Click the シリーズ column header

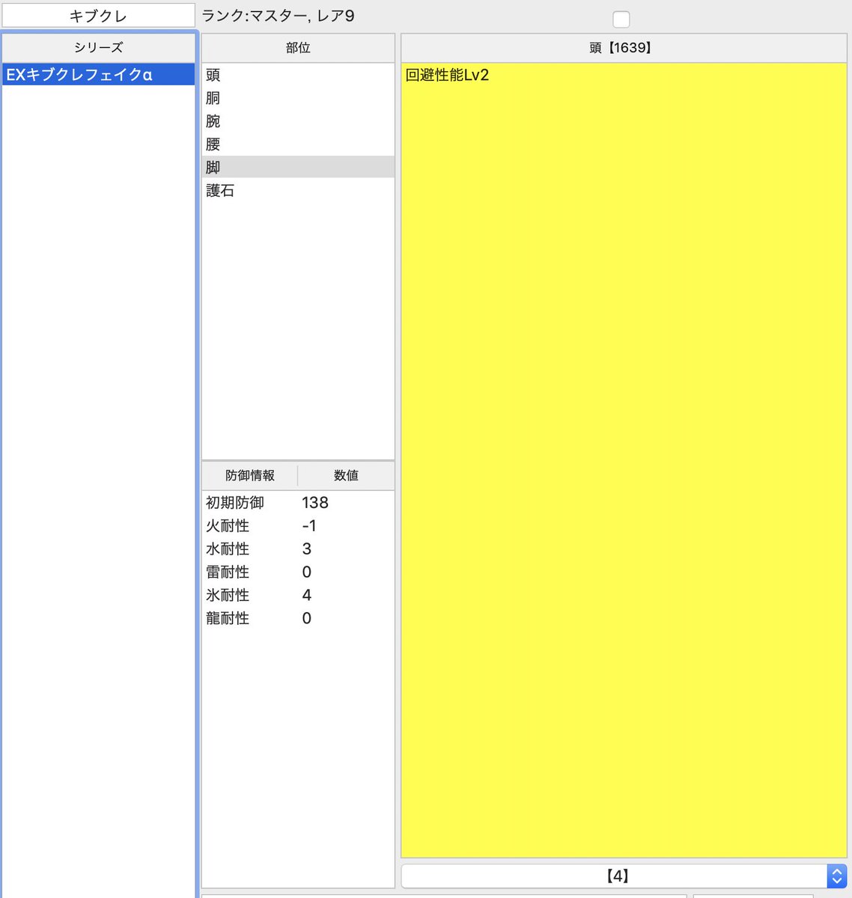pos(98,47)
